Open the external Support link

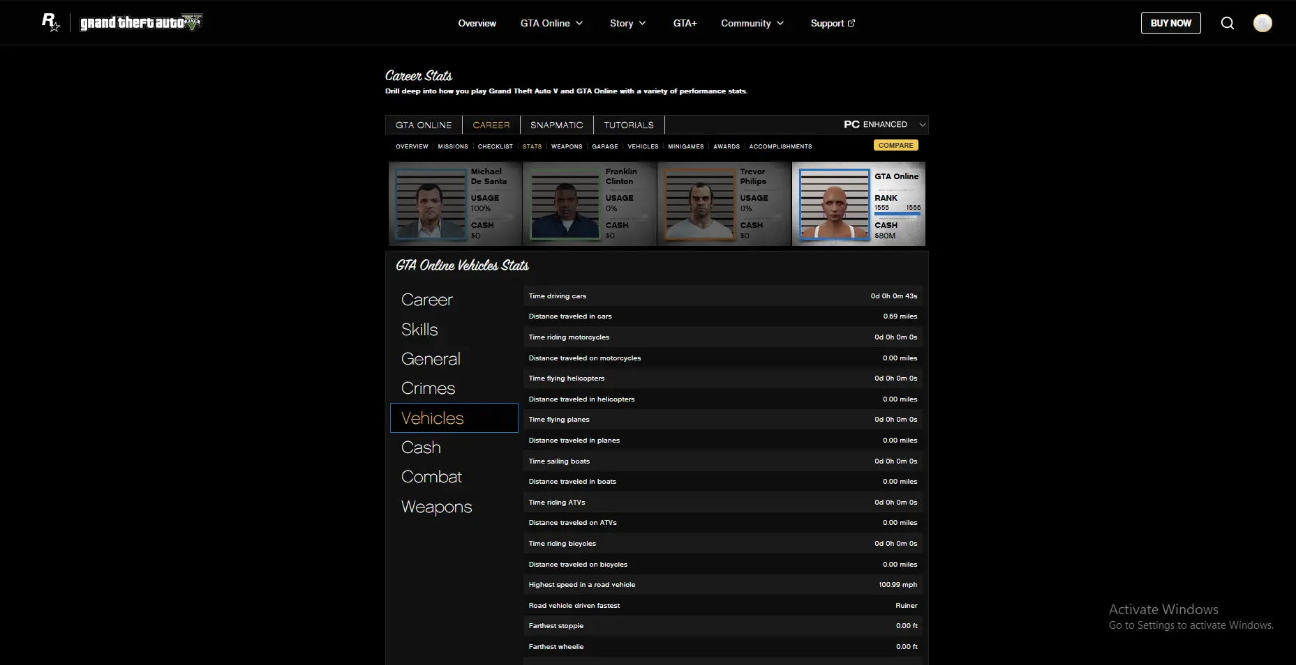(x=832, y=23)
